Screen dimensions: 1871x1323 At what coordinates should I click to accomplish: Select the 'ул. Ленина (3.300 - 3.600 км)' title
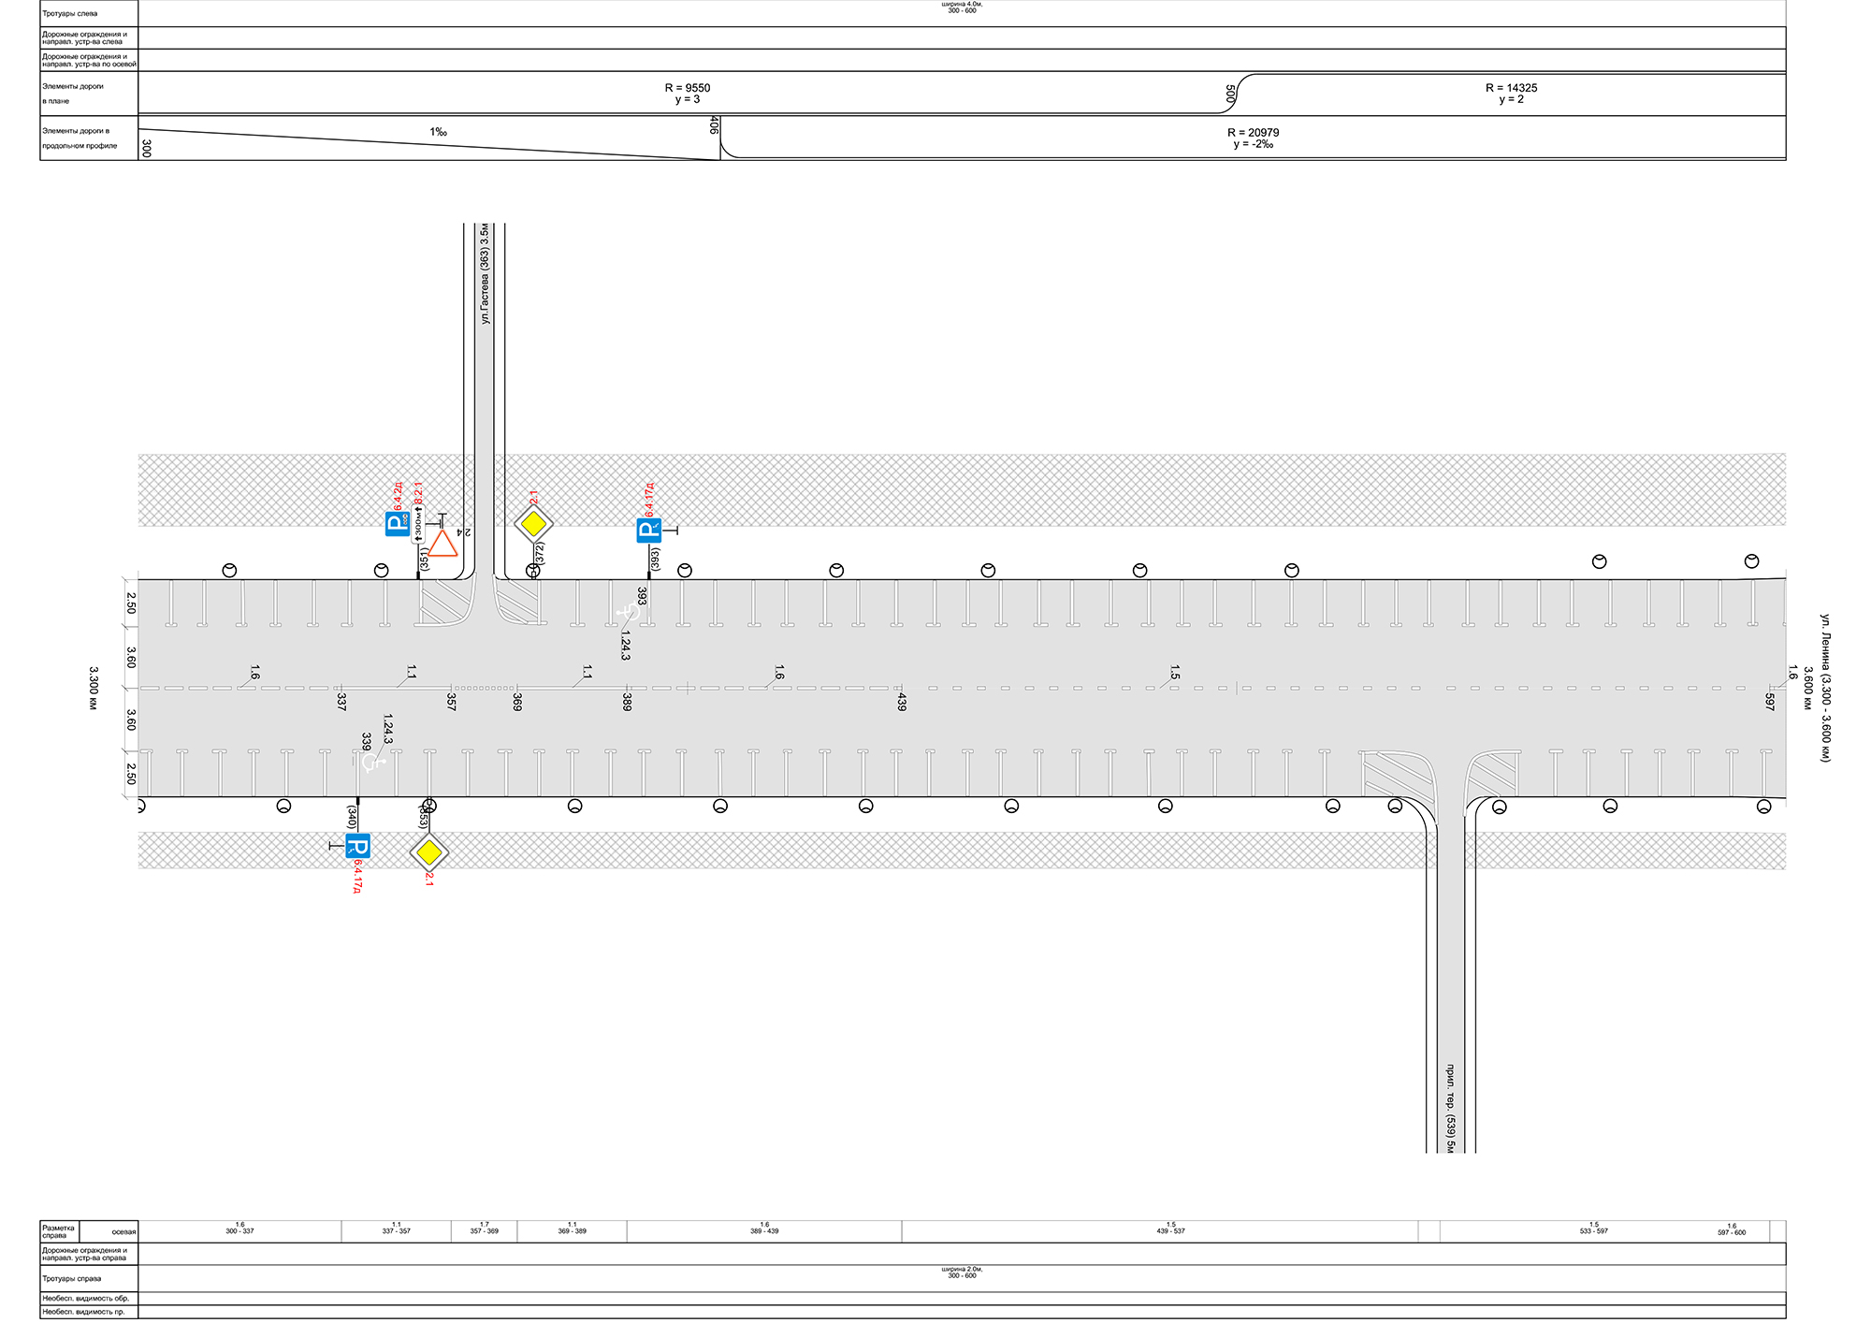(x=1825, y=688)
